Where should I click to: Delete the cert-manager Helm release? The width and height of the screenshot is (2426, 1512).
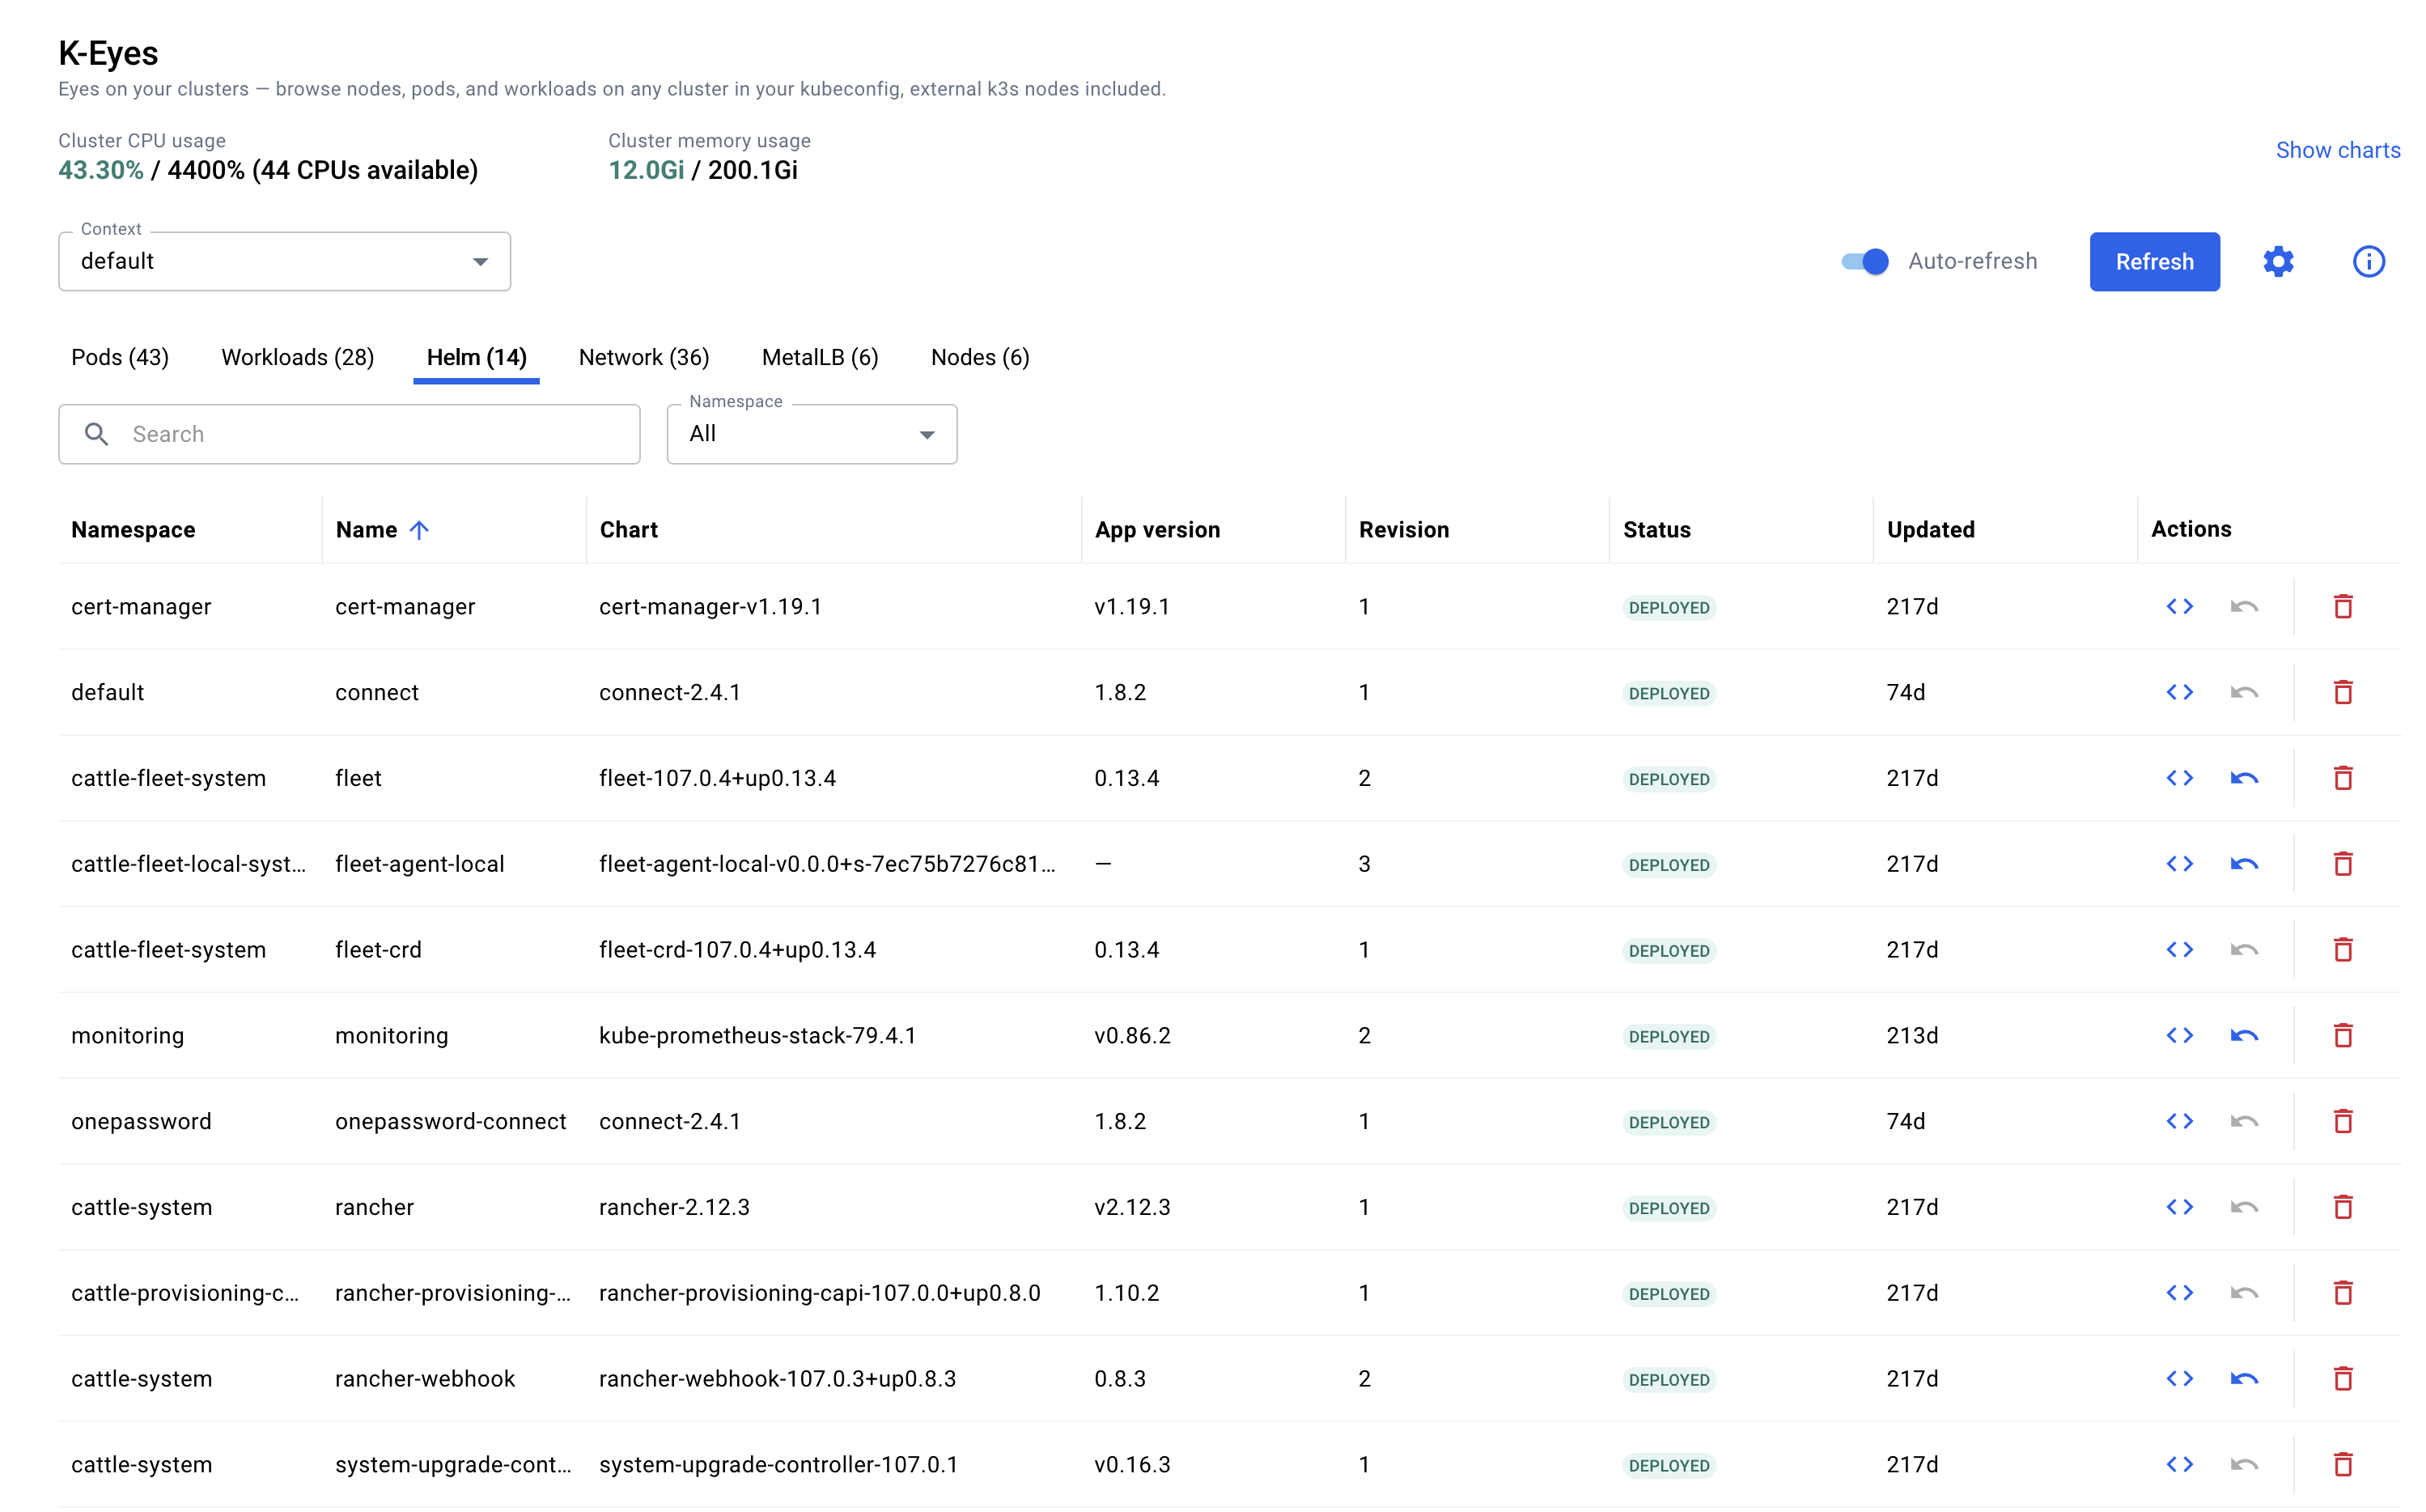[x=2342, y=606]
